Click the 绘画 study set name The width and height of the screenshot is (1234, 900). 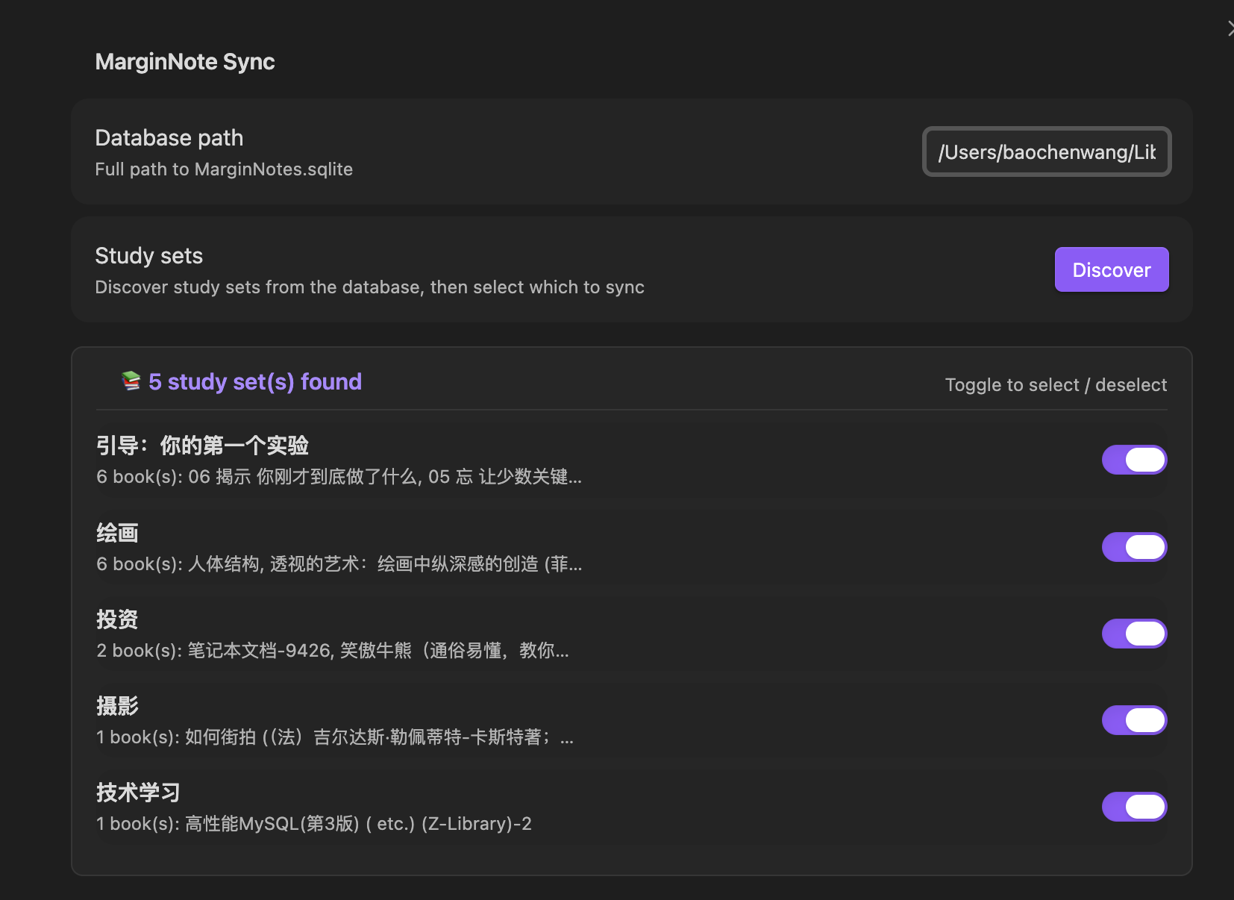[117, 533]
